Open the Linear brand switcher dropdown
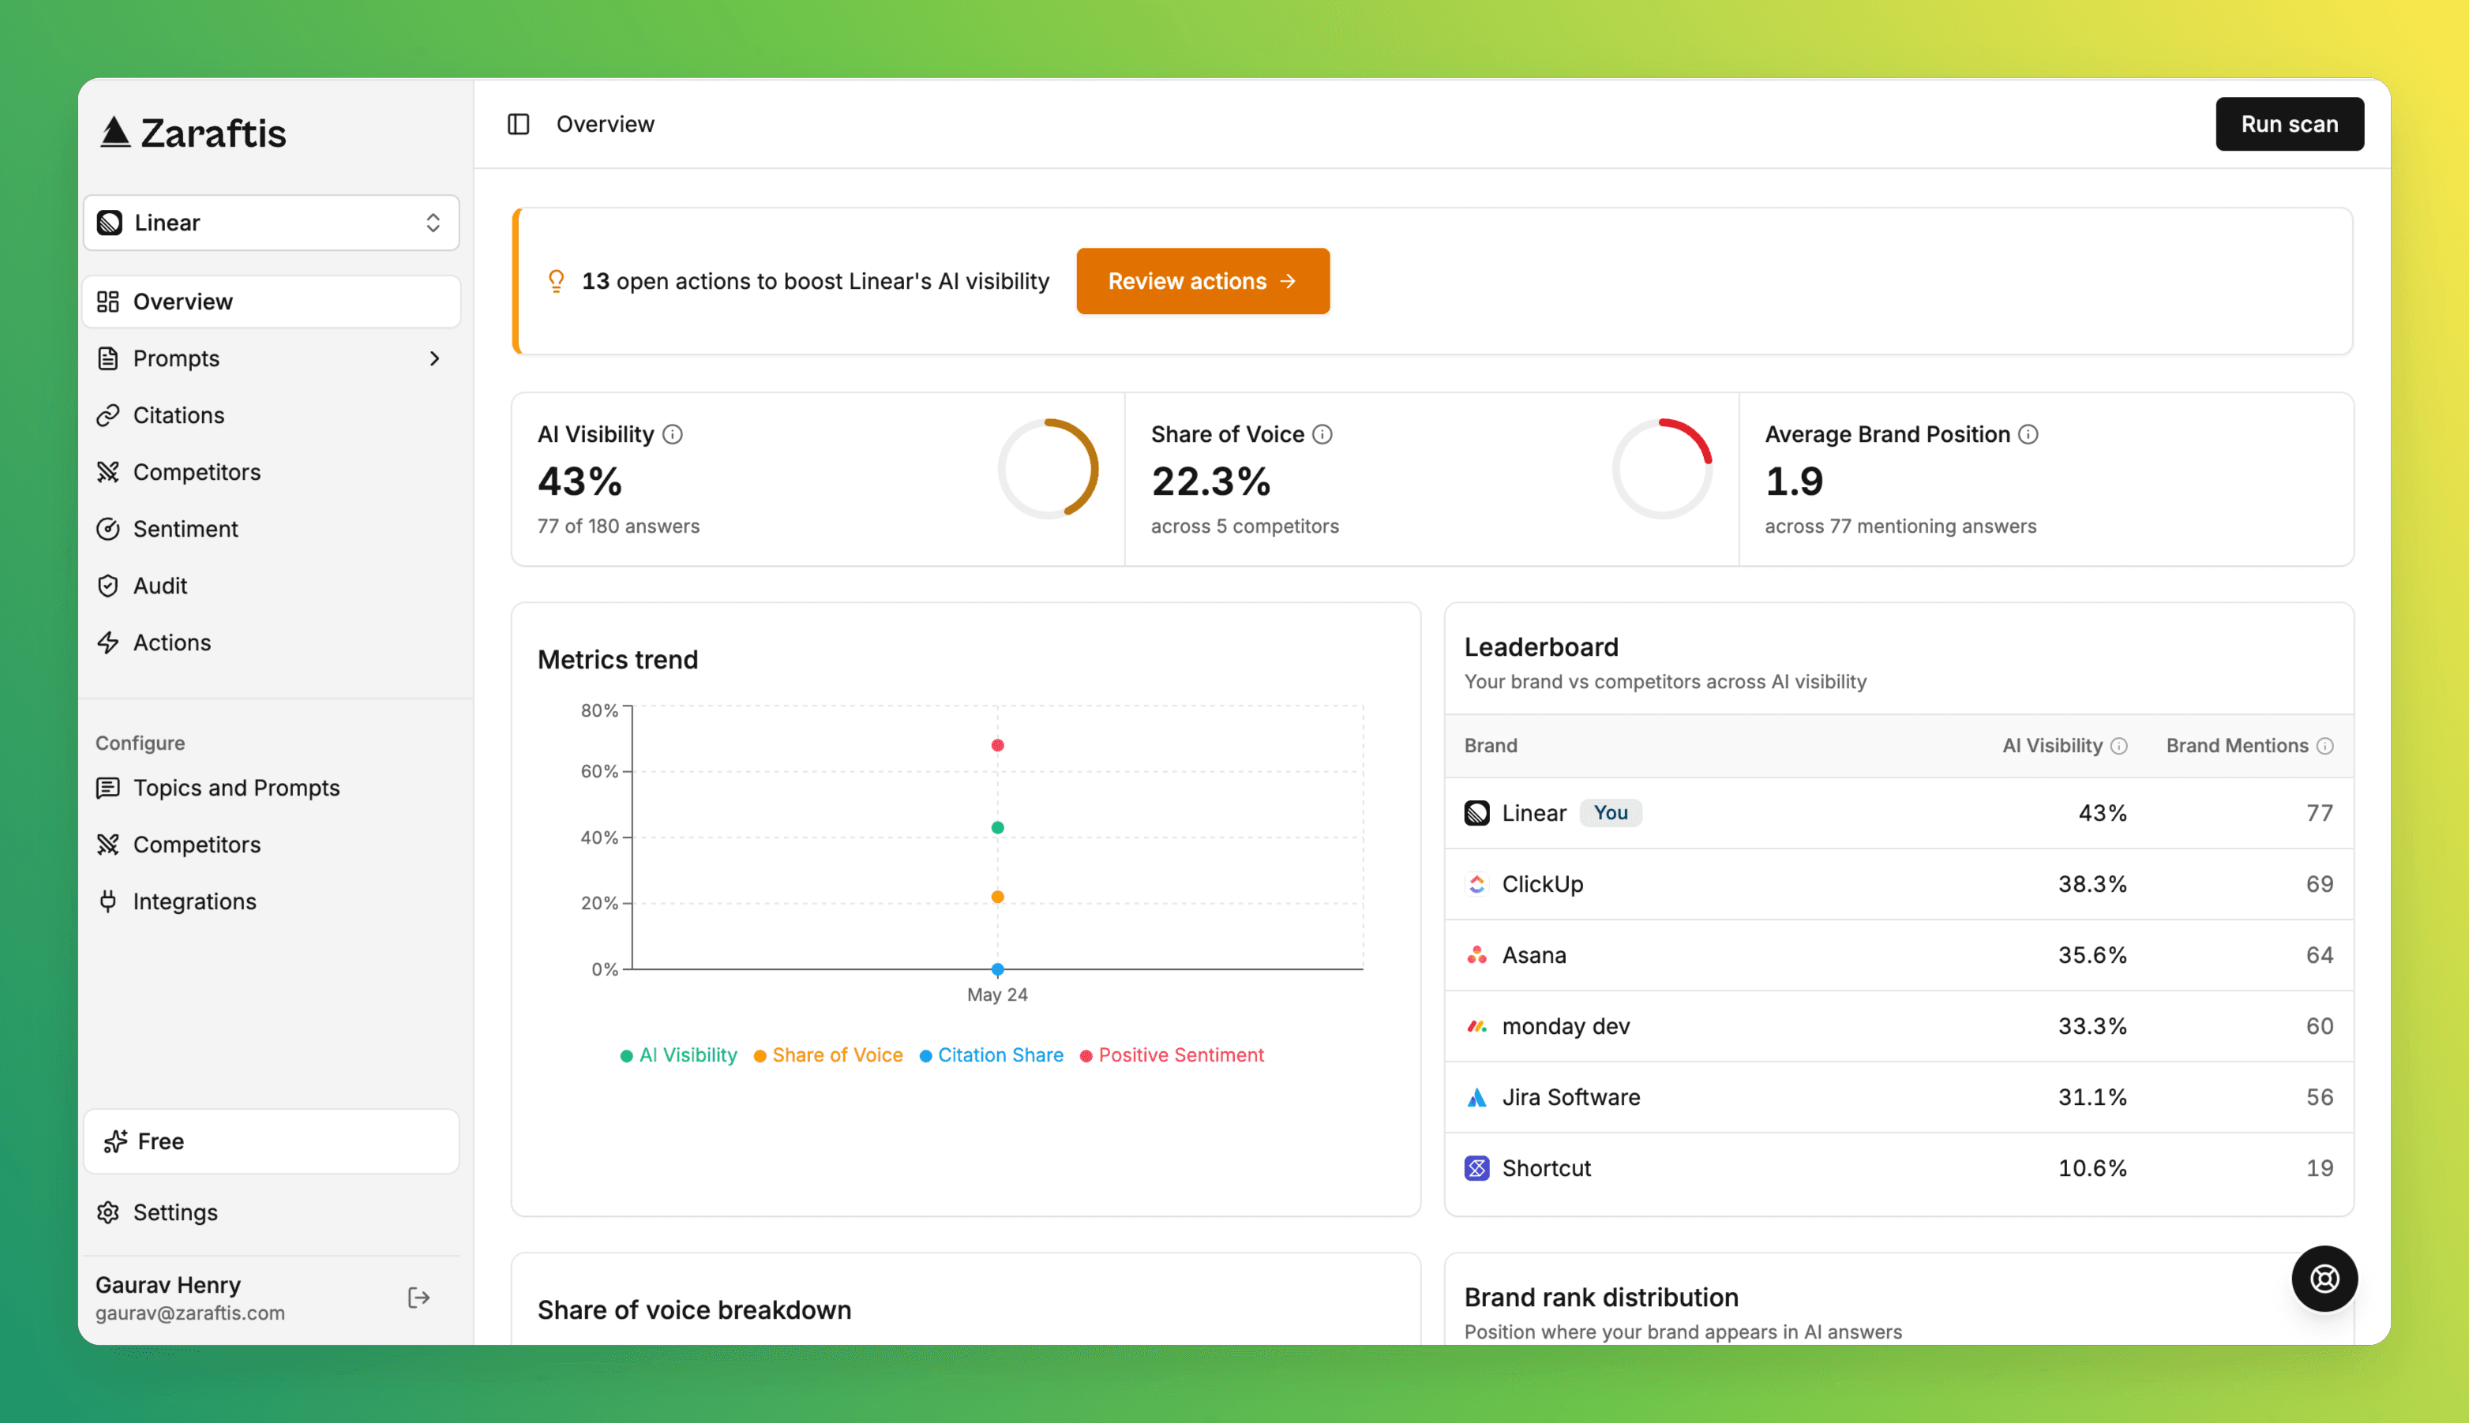The height and width of the screenshot is (1423, 2469). 271,223
